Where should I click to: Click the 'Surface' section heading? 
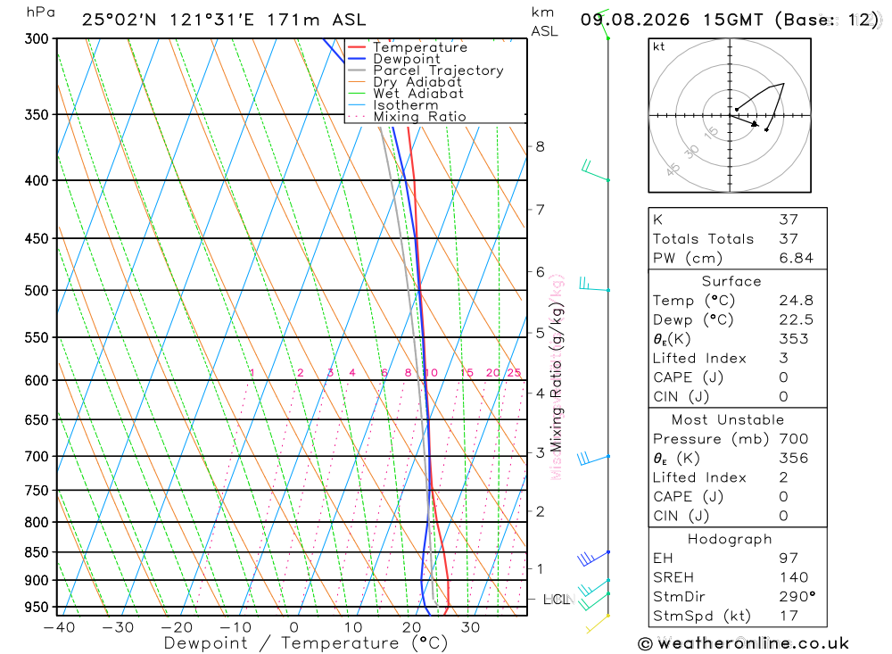pyautogui.click(x=731, y=281)
